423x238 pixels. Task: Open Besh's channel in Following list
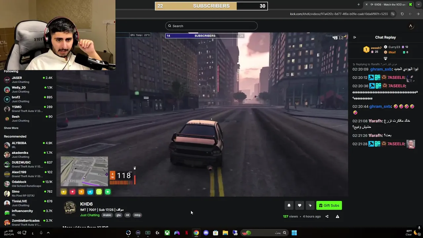28,118
